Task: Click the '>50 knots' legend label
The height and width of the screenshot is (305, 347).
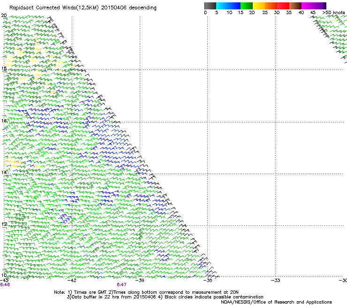Action: pyautogui.click(x=333, y=13)
